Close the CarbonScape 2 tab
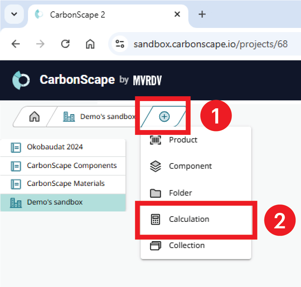This screenshot has width=301, height=287. click(x=177, y=14)
